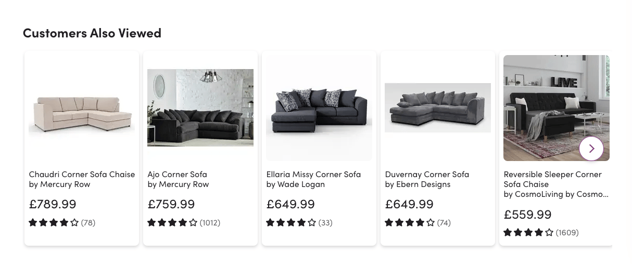632x267 pixels.
Task: View the star rating with 78 reviews
Action: pos(62,223)
